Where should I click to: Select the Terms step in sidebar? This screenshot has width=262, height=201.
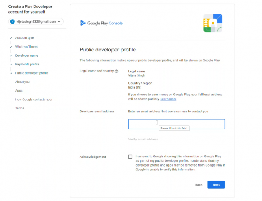click(20, 108)
